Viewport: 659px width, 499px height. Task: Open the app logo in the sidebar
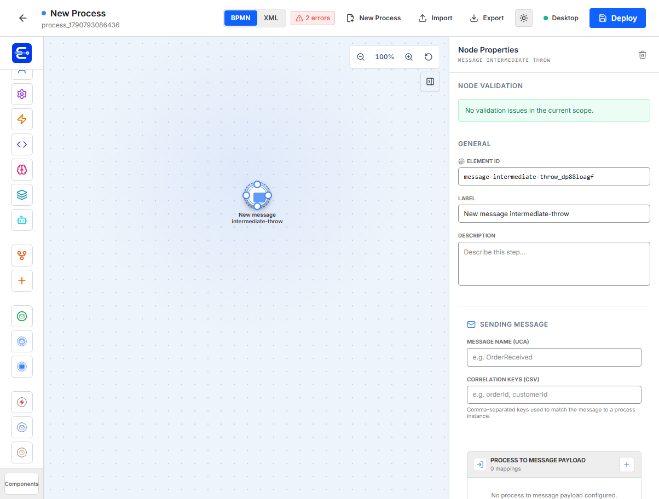click(x=22, y=53)
